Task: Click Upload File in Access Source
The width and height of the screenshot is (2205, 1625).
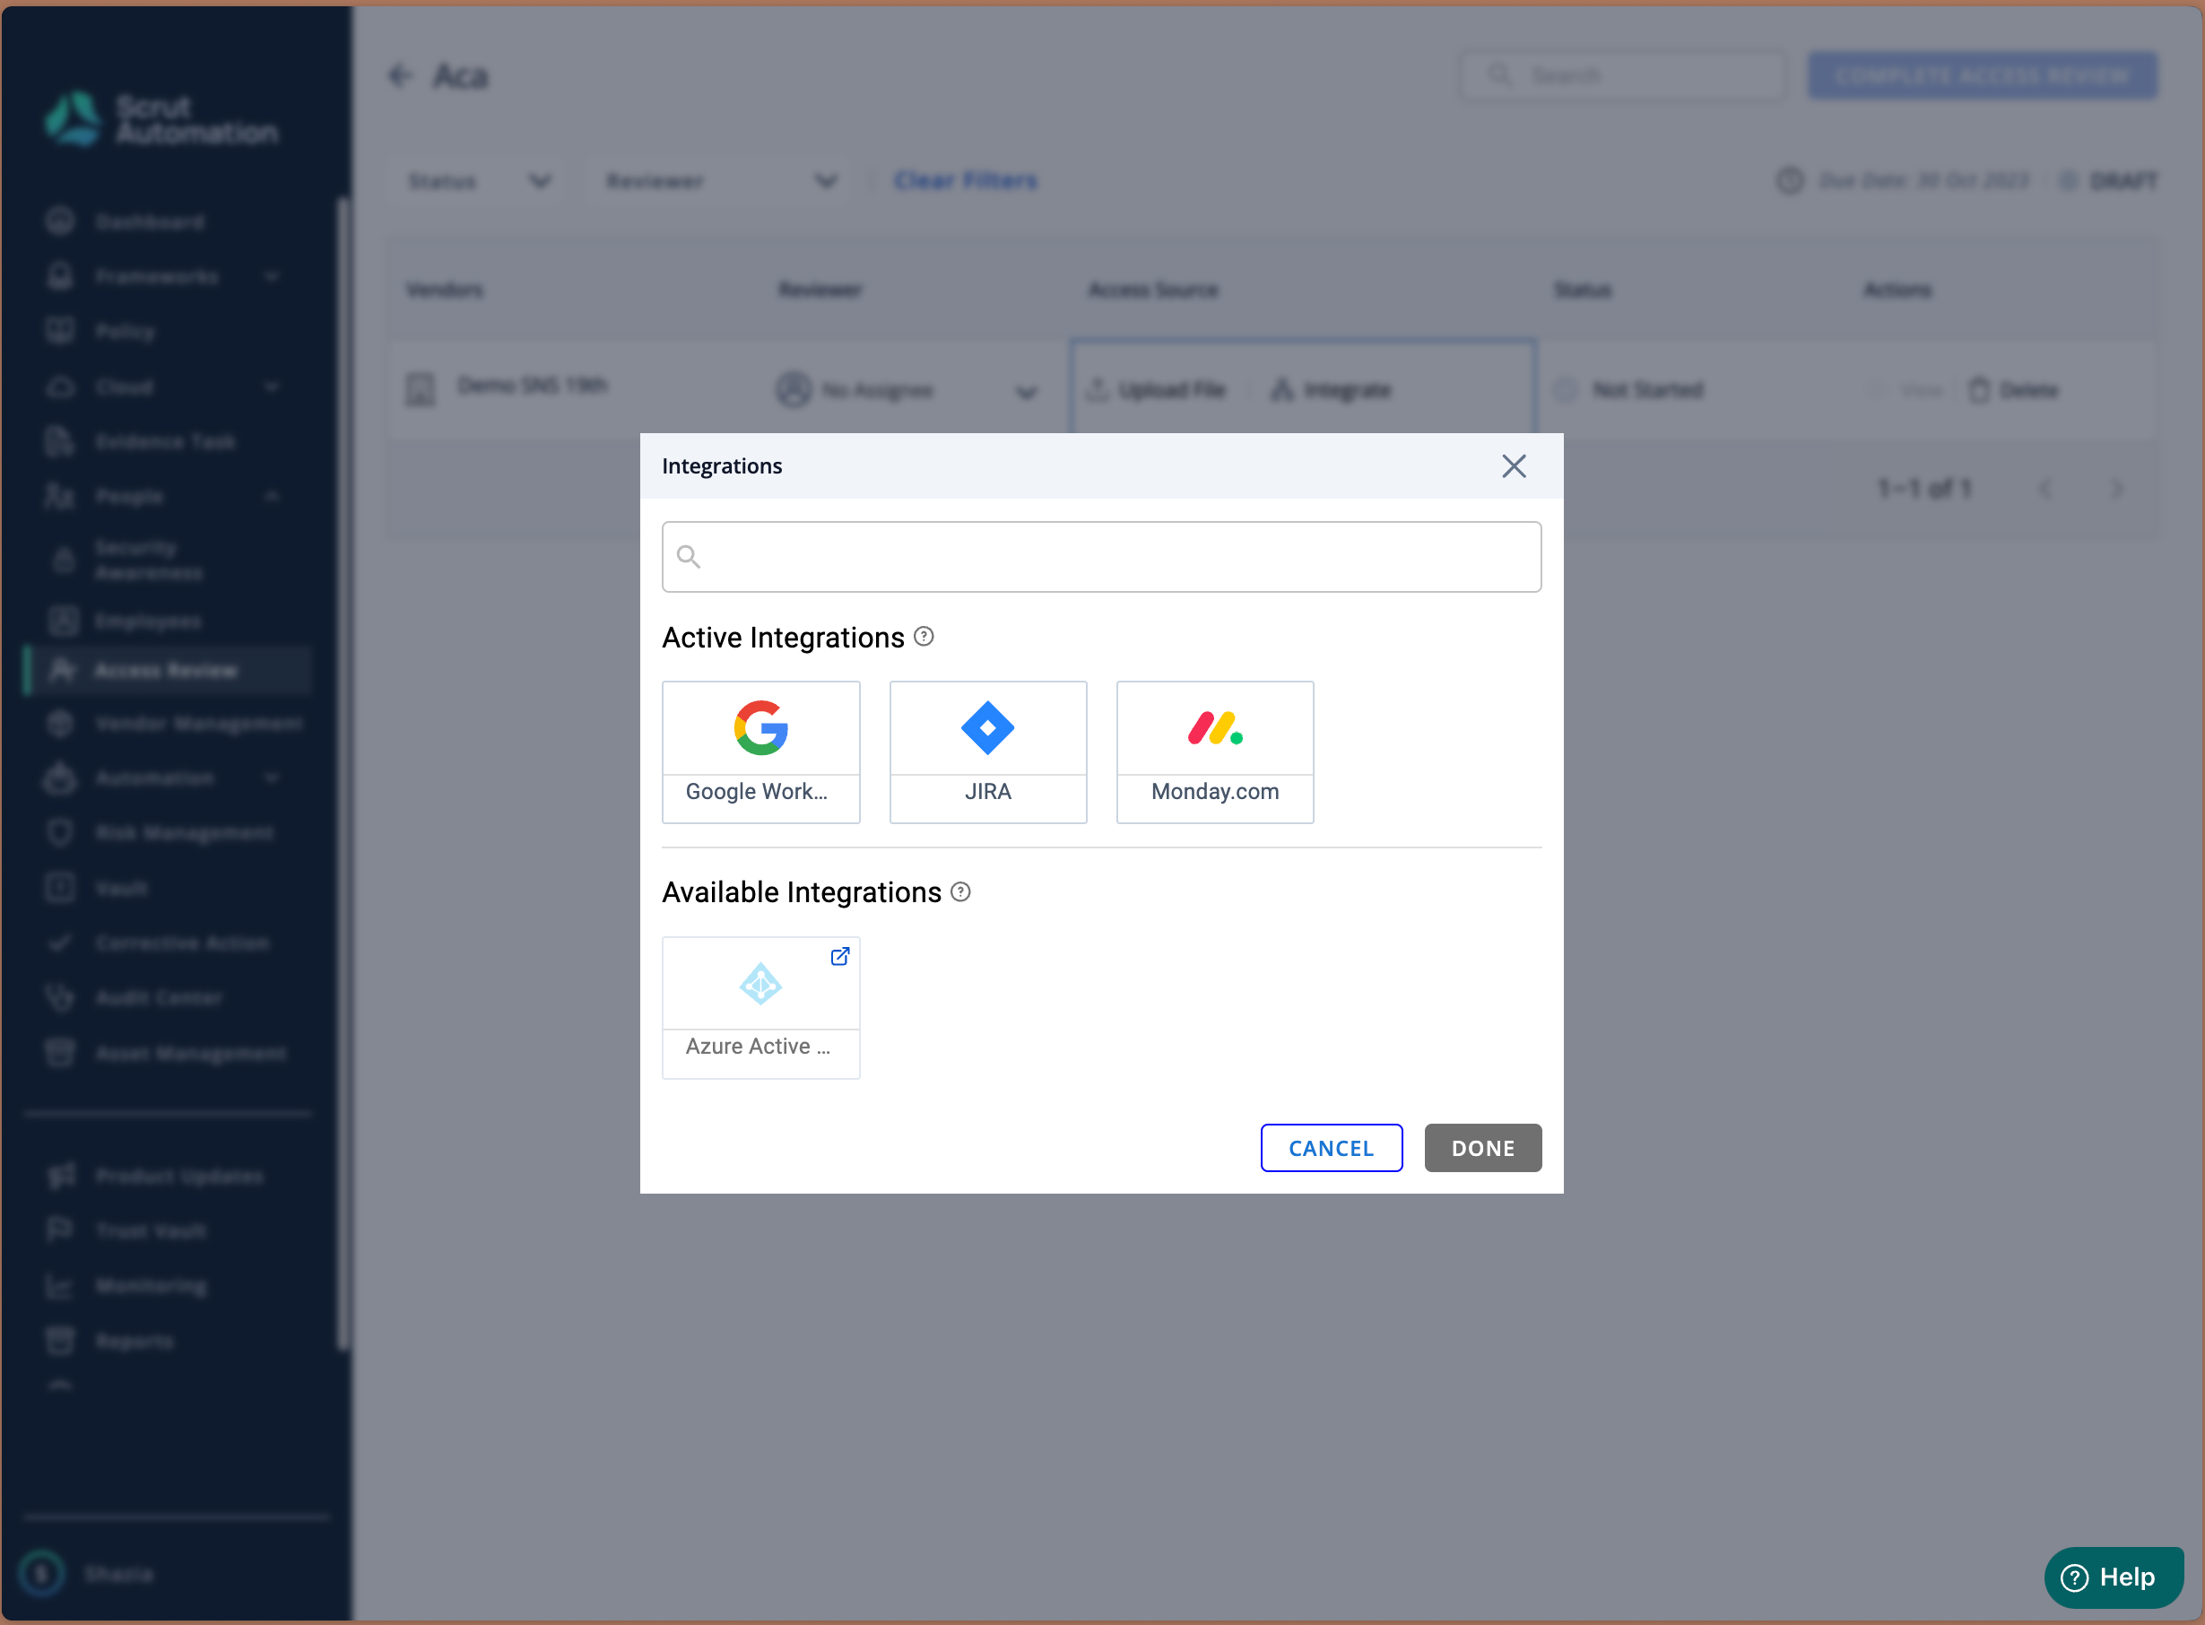Action: pos(1157,390)
